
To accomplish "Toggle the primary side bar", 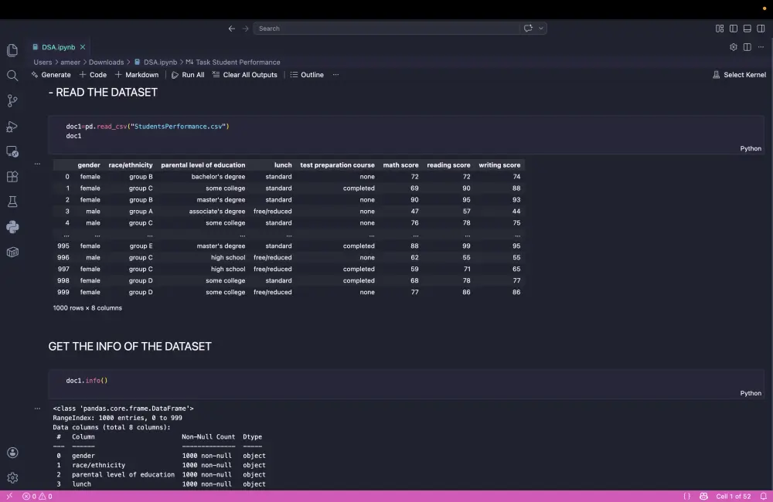I will 734,29.
